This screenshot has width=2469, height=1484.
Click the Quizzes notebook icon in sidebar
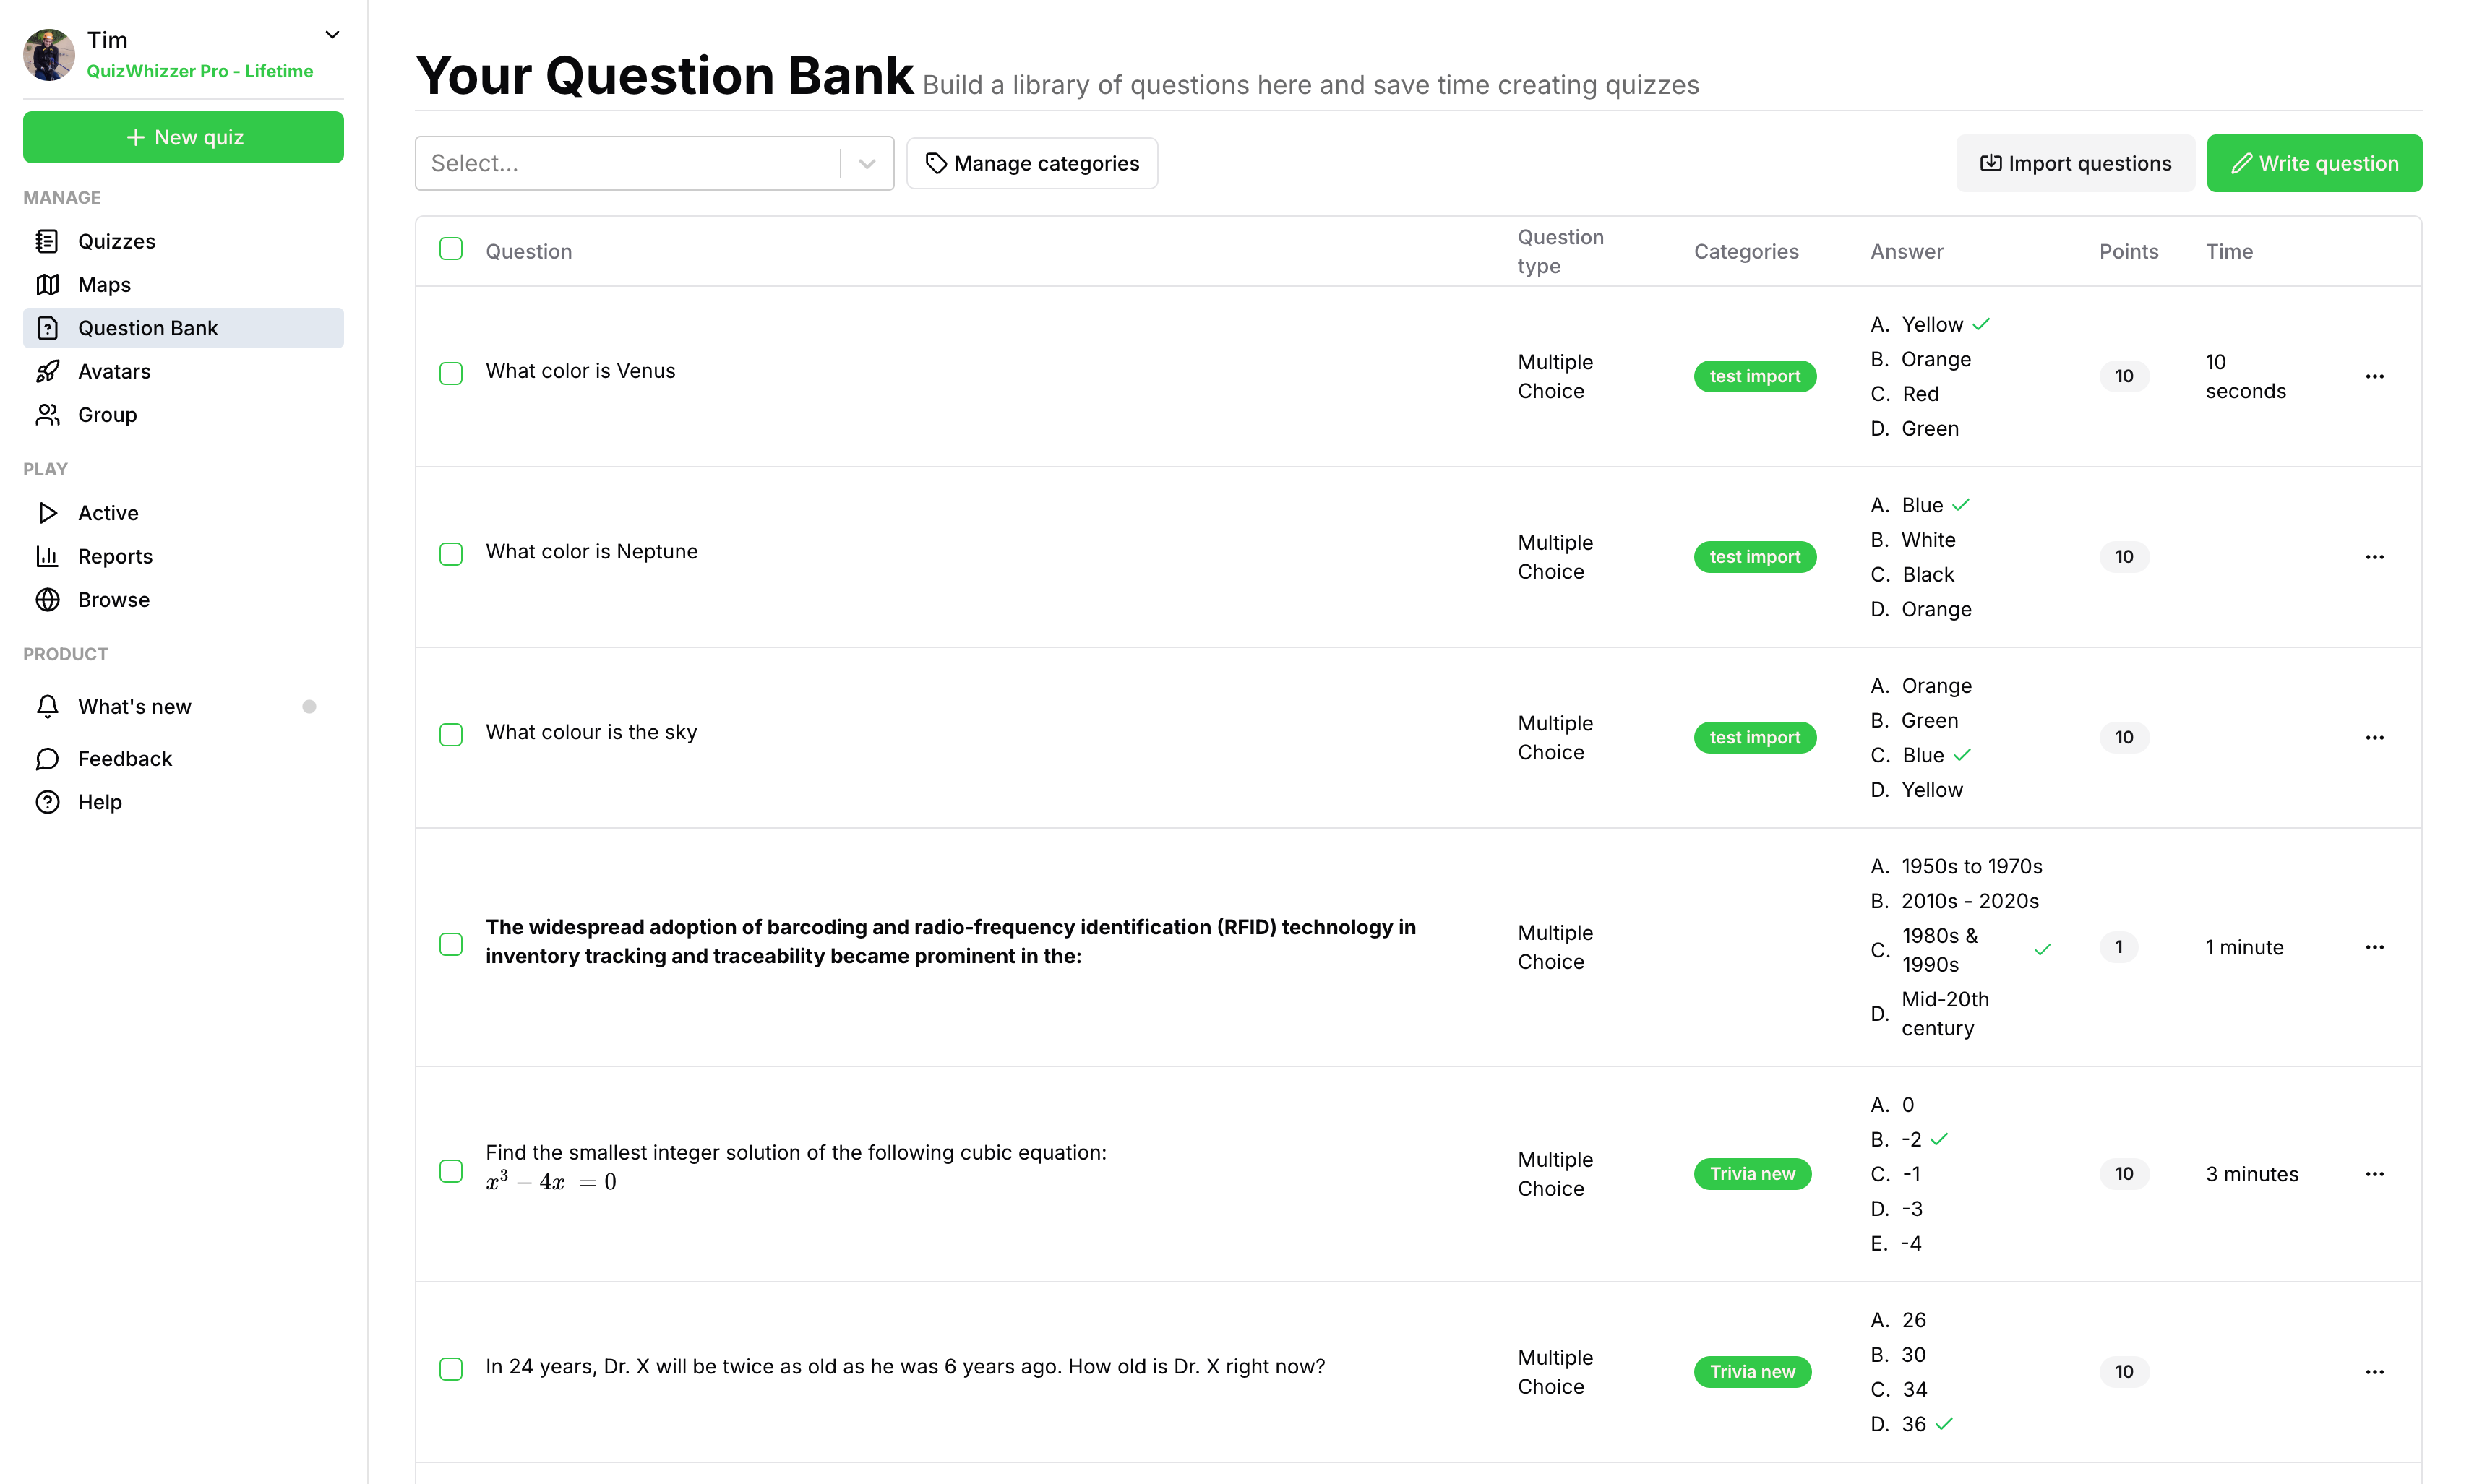(47, 241)
